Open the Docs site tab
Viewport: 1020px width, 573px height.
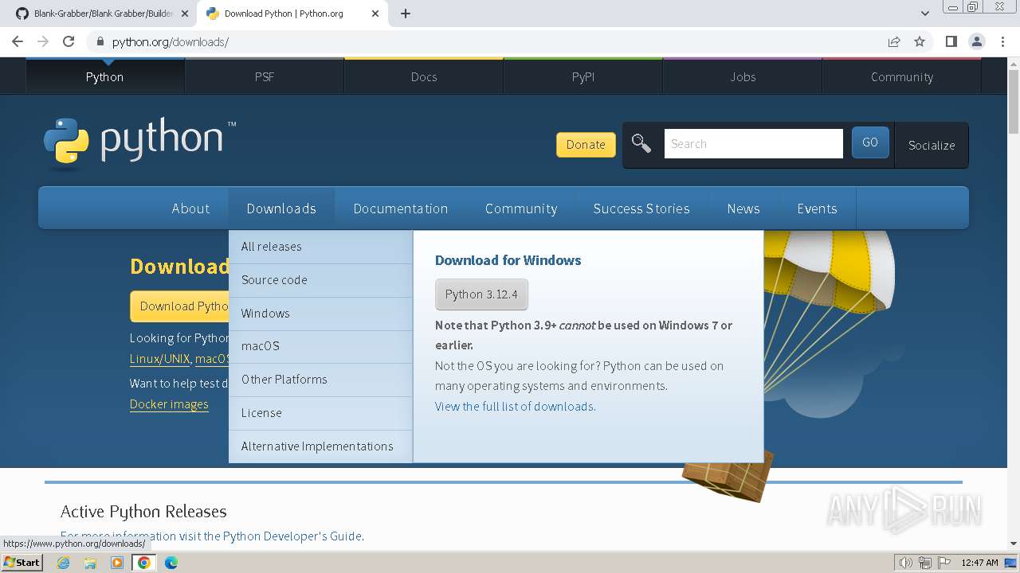coord(424,76)
